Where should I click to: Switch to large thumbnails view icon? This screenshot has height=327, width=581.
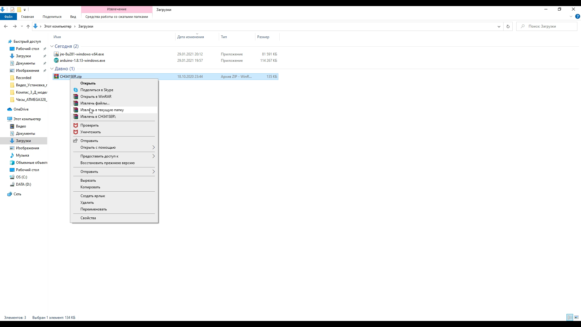click(x=576, y=317)
